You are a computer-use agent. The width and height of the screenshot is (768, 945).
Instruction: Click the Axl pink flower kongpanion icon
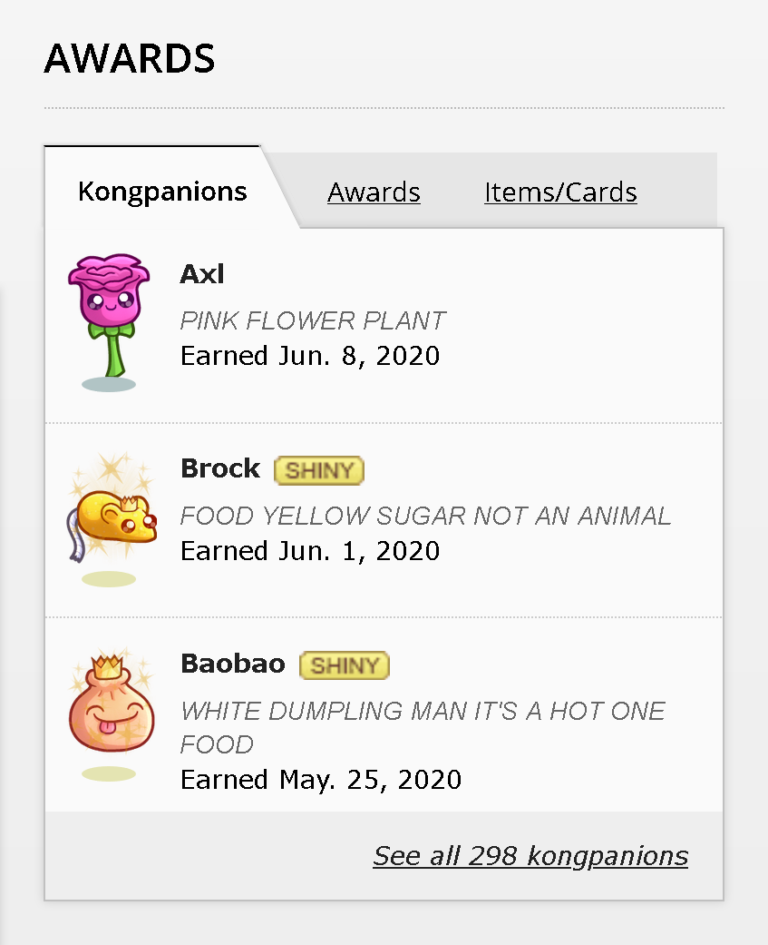(108, 316)
